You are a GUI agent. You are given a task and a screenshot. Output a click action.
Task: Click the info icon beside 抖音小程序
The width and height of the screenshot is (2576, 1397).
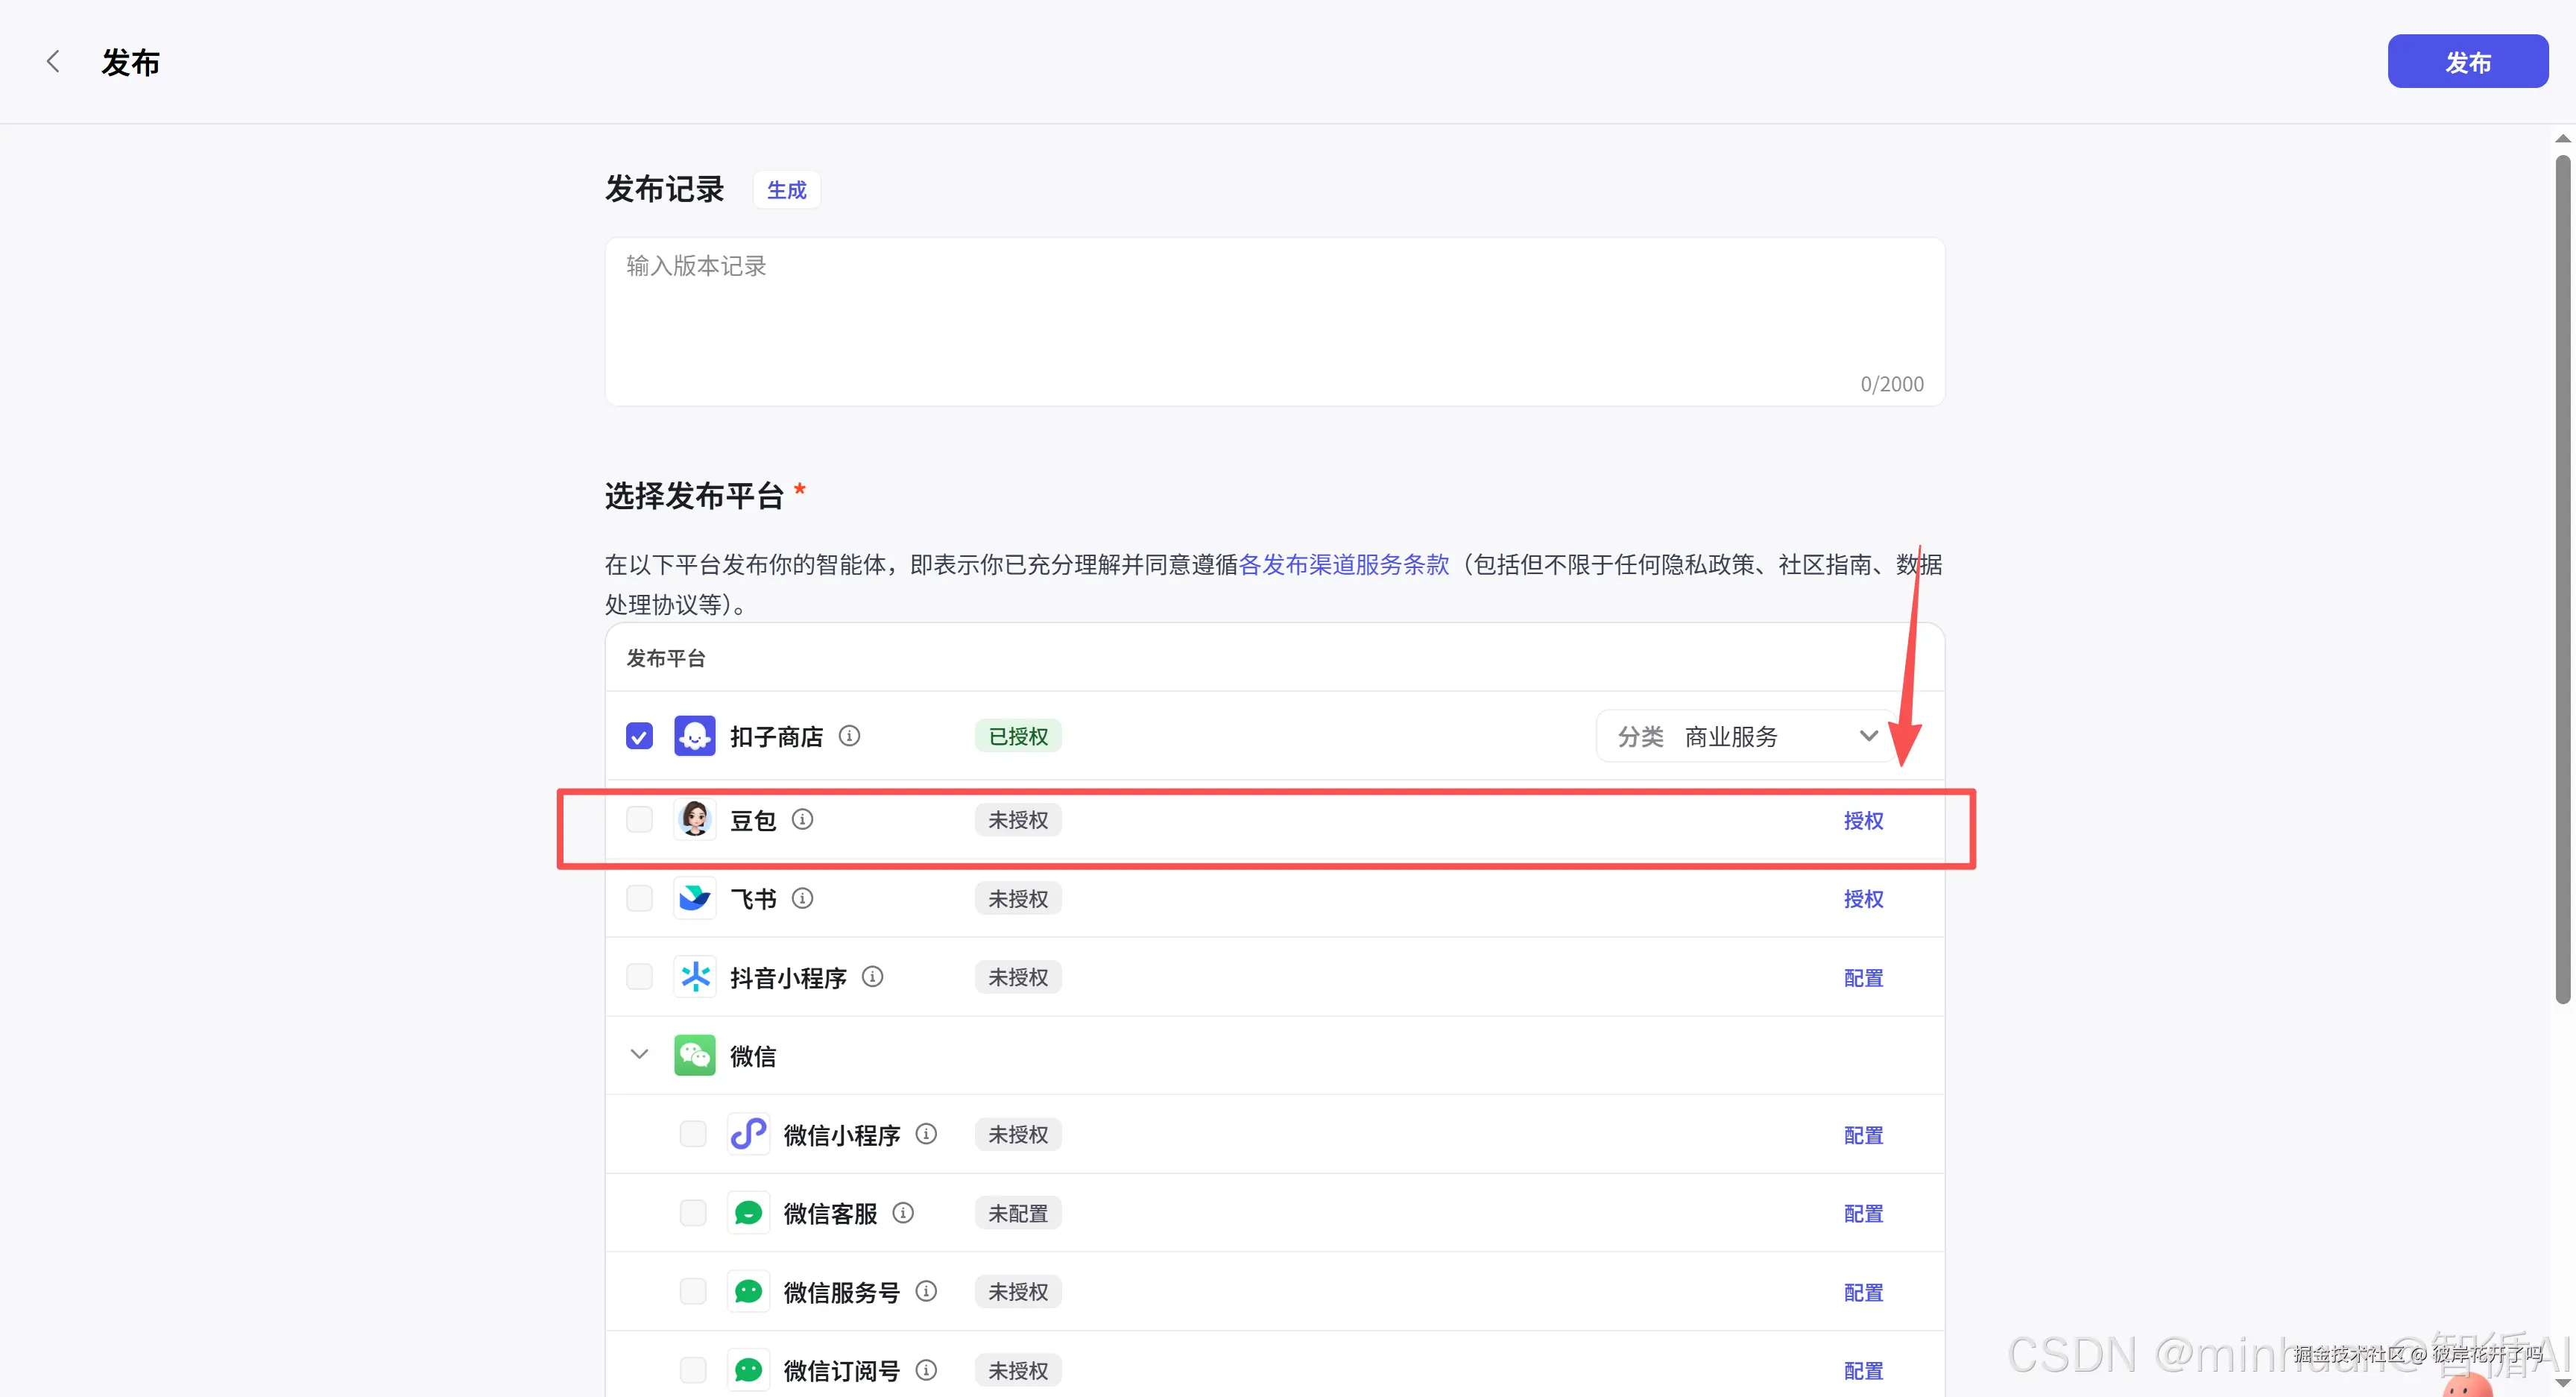872,977
